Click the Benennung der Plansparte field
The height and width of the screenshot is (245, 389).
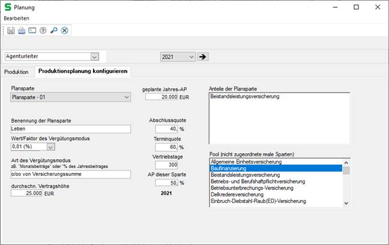71,129
